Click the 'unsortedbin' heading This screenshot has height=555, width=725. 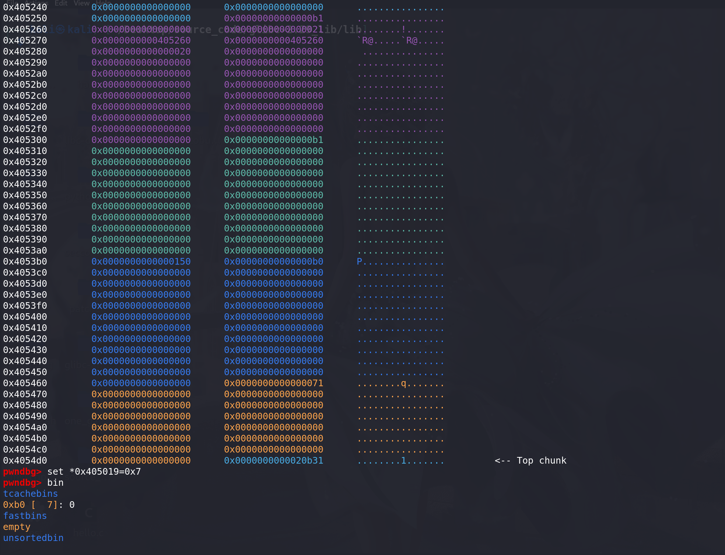click(33, 538)
